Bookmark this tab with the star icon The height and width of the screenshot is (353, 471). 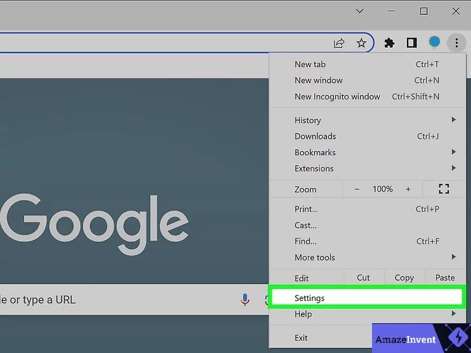click(361, 43)
